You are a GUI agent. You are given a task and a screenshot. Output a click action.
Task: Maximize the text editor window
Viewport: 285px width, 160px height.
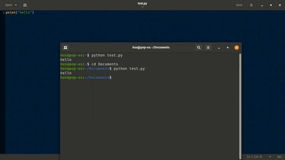pos(271,5)
